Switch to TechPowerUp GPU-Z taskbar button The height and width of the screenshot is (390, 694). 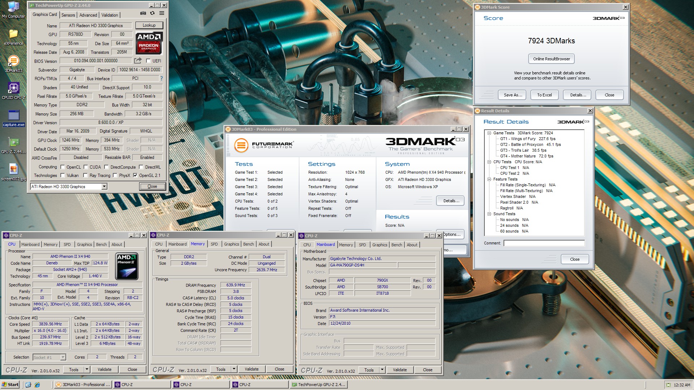(x=318, y=385)
